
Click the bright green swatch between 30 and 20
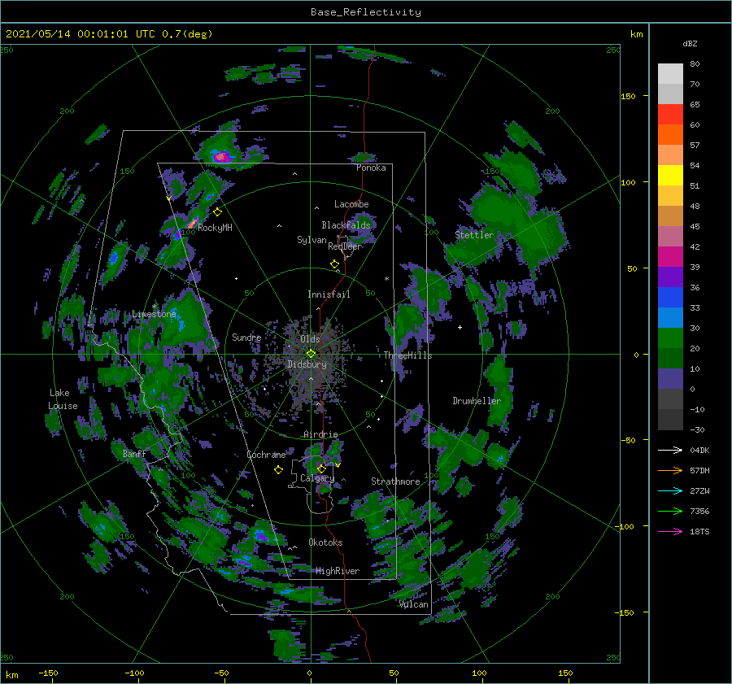670,338
